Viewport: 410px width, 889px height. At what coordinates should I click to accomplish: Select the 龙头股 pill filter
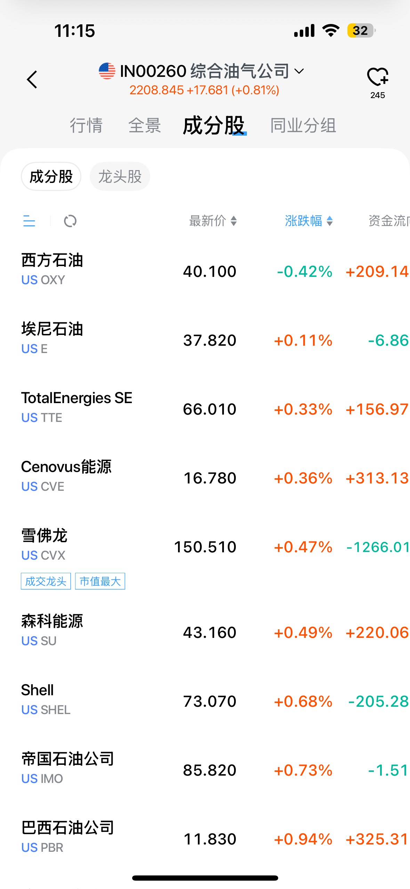(120, 176)
